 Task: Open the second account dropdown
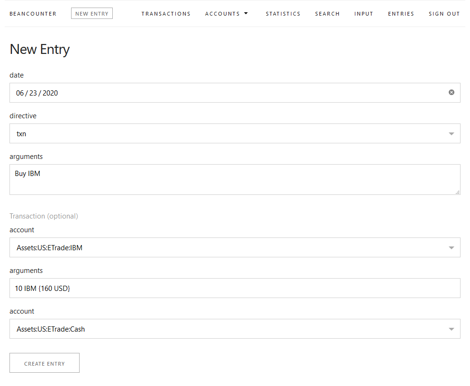click(x=235, y=328)
